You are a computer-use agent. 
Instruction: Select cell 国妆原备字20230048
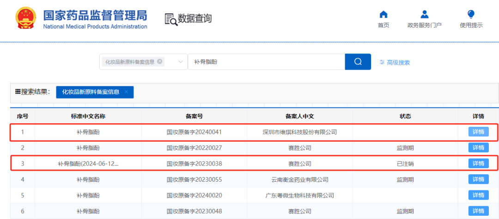coord(194,211)
